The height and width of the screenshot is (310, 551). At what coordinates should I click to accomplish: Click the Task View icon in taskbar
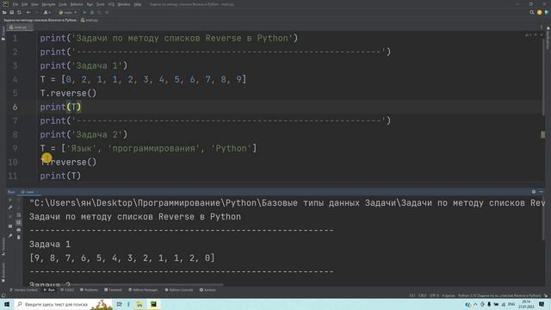coord(119,304)
